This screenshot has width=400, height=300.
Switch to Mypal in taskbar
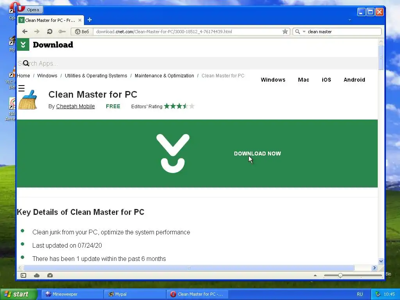(134, 294)
